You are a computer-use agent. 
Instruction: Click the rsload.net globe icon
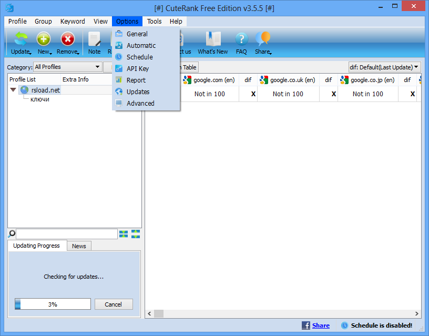point(24,90)
